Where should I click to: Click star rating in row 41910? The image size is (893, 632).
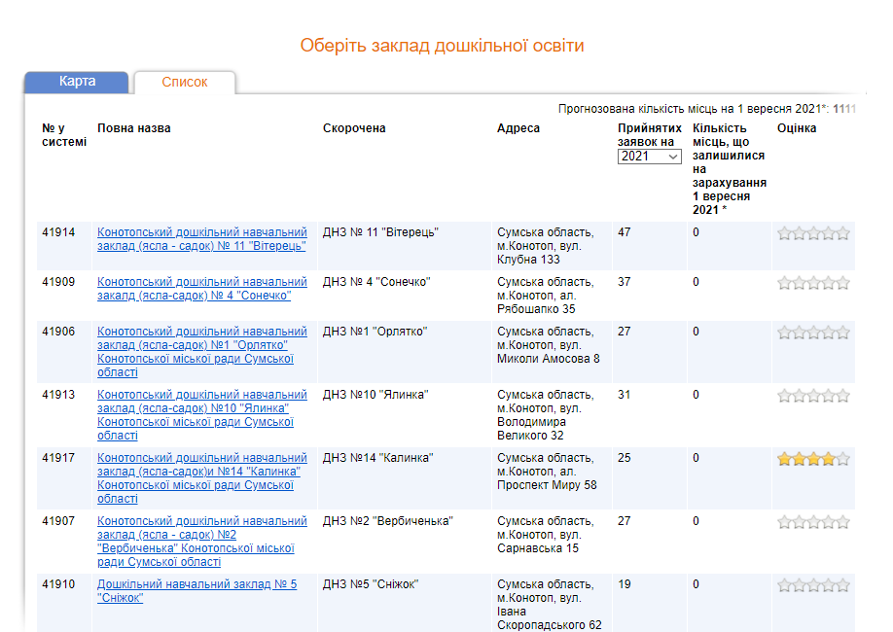click(813, 584)
